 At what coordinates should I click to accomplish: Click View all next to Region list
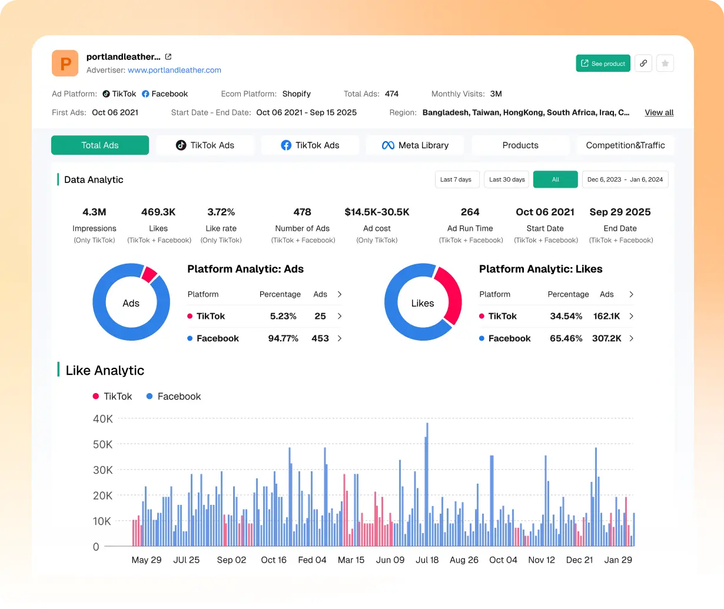pos(659,112)
